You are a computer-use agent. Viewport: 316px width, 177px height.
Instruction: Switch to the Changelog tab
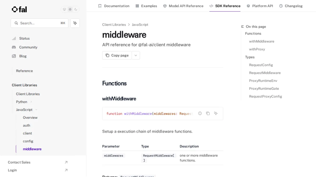pos(291,6)
